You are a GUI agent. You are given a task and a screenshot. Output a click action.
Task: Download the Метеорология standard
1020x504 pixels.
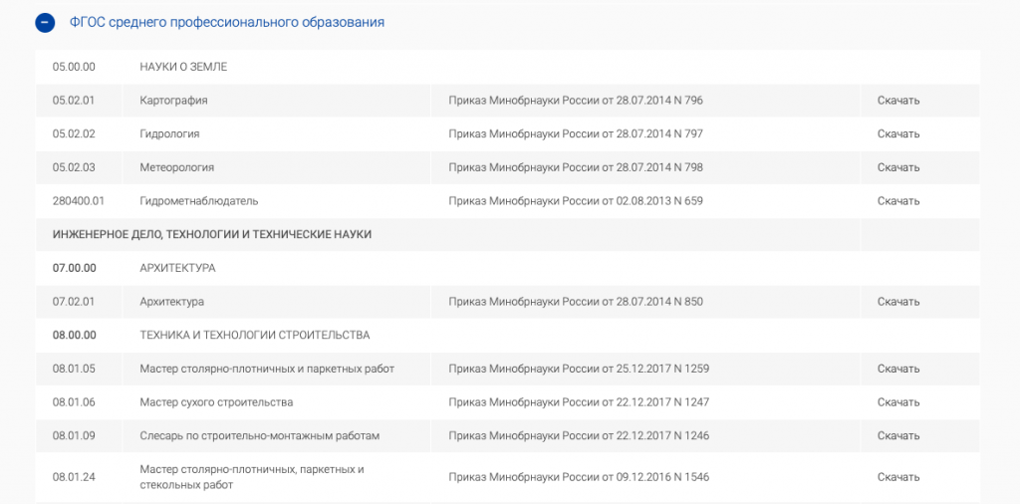pyautogui.click(x=897, y=167)
